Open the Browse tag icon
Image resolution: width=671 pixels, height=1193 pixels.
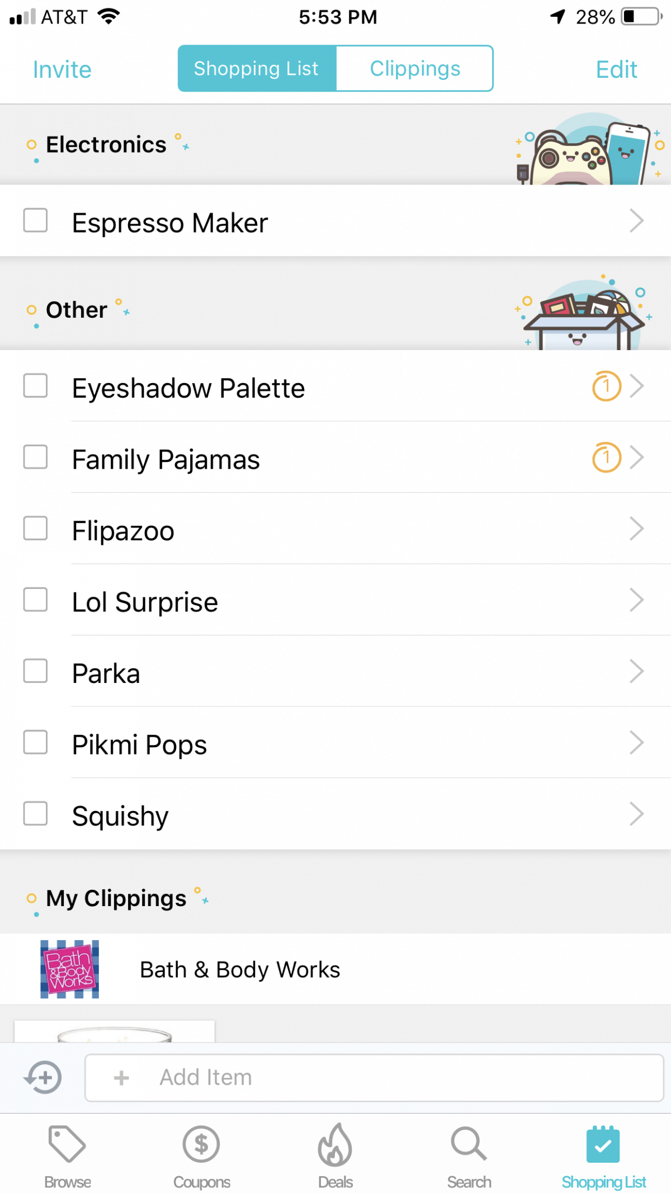pyautogui.click(x=67, y=1144)
